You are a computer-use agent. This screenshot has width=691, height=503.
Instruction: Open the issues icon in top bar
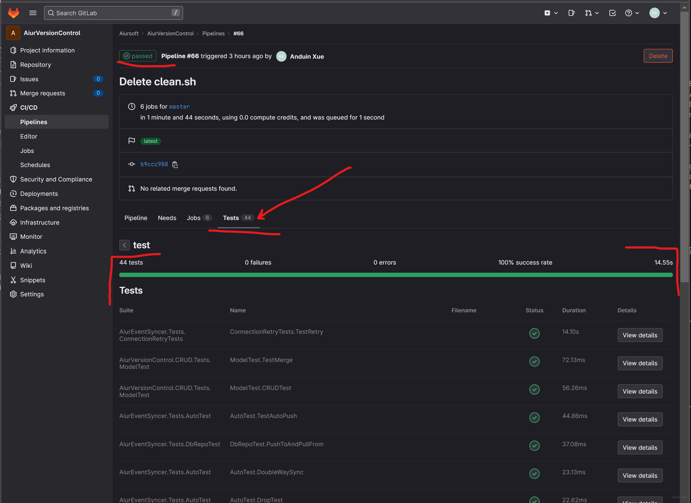(x=571, y=13)
